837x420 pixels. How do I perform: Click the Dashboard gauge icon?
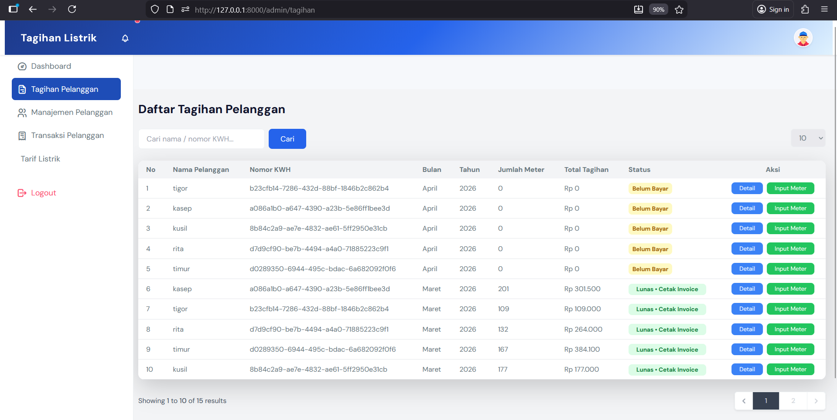(22, 67)
